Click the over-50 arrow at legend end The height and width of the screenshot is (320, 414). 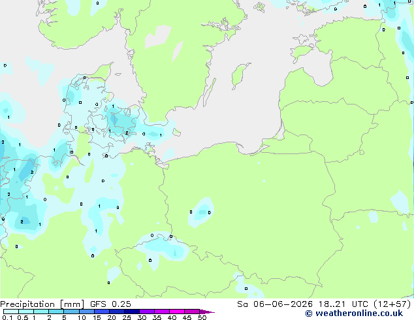tap(207, 312)
